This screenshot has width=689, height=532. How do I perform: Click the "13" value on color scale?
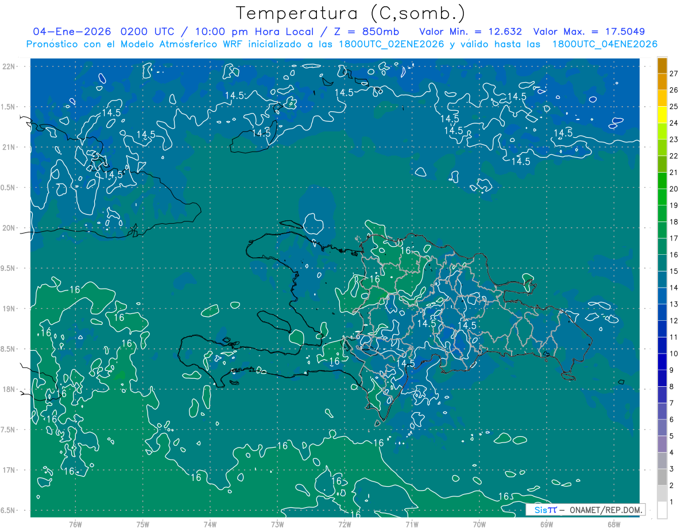pos(674,304)
